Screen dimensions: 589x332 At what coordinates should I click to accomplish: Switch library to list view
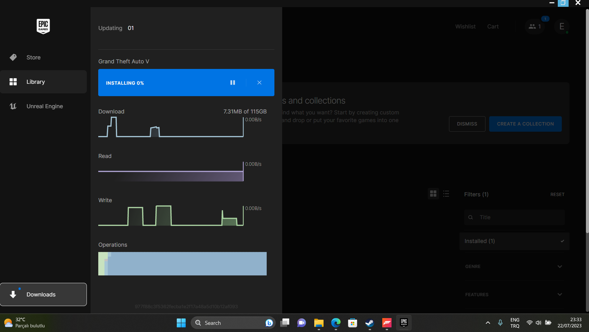[446, 194]
